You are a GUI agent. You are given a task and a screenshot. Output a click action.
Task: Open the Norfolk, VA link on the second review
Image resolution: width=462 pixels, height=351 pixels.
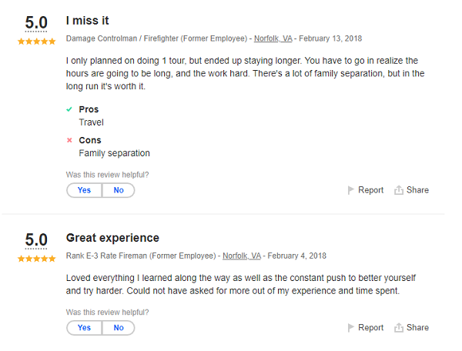point(242,256)
